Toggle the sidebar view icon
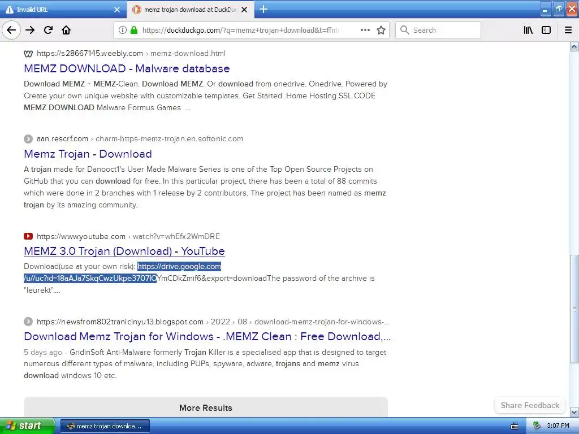The height and width of the screenshot is (434, 579). point(546,30)
